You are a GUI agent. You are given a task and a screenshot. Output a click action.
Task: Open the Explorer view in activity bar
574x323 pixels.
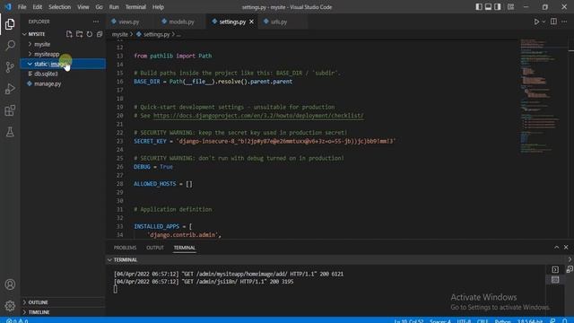click(x=10, y=24)
